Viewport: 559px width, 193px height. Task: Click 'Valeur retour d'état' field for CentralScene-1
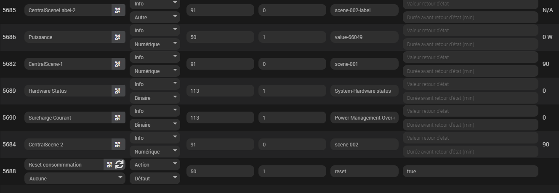[470, 57]
